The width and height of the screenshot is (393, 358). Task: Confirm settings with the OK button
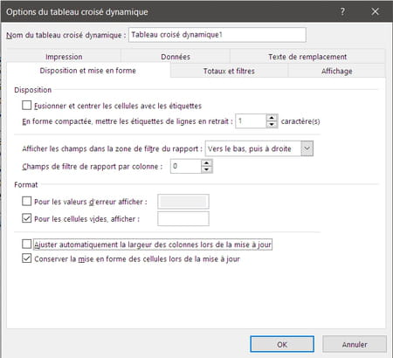pyautogui.click(x=282, y=344)
